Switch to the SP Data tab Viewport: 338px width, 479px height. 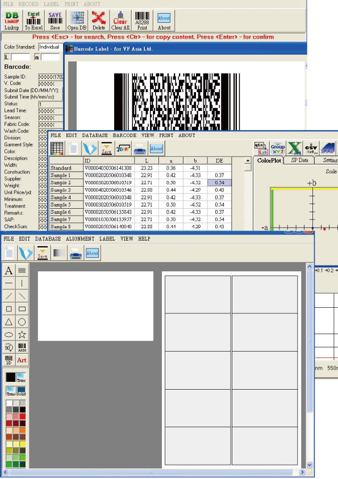299,160
